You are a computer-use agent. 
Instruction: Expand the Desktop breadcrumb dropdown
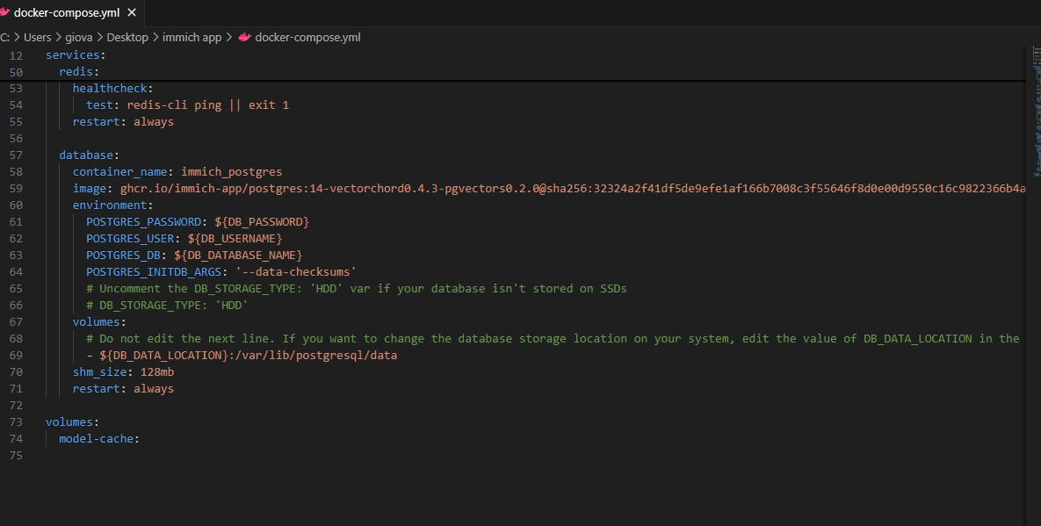tap(127, 37)
